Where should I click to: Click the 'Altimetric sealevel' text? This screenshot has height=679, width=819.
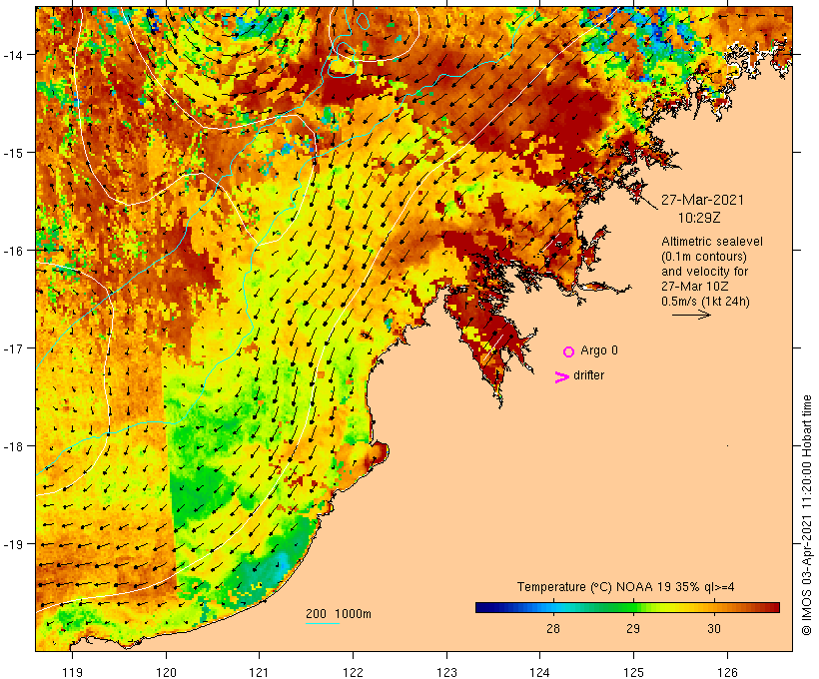[712, 242]
